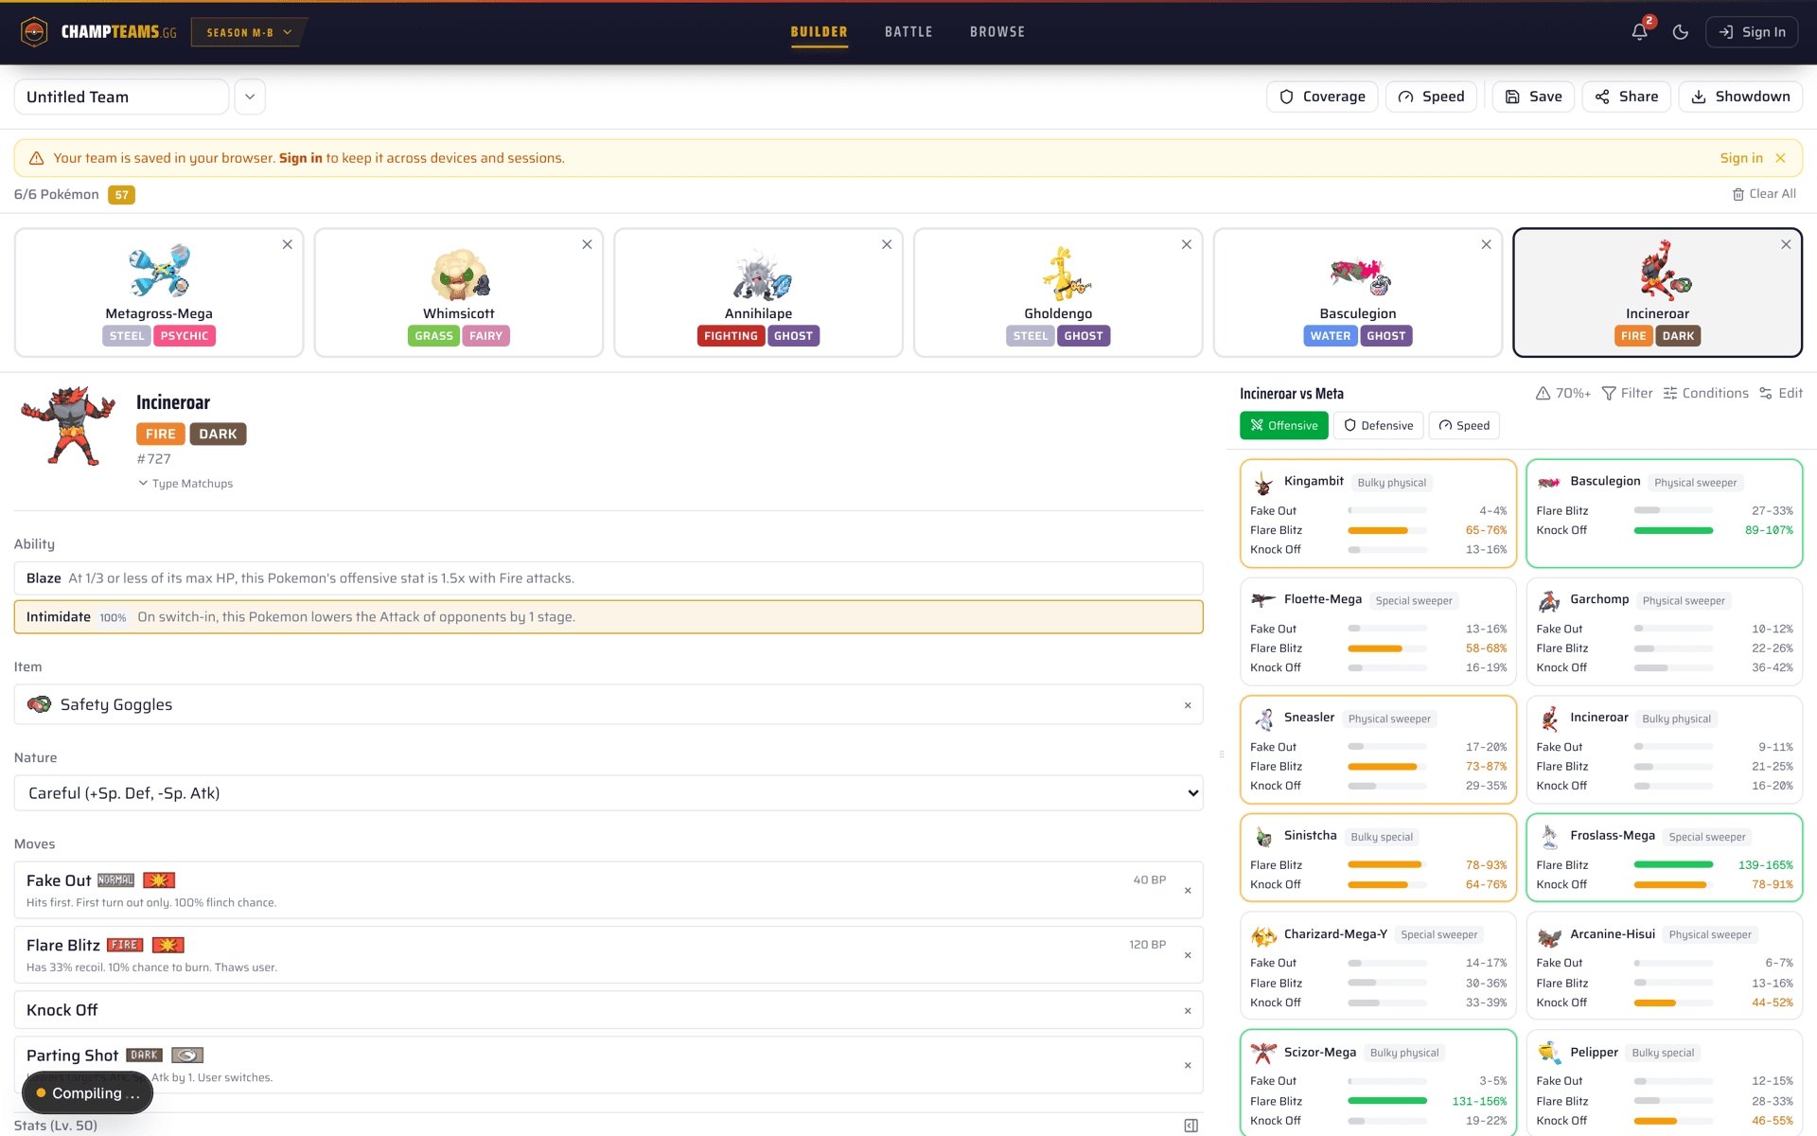The height and width of the screenshot is (1136, 1817).
Task: Open the Nature selection dropdown
Action: (609, 793)
